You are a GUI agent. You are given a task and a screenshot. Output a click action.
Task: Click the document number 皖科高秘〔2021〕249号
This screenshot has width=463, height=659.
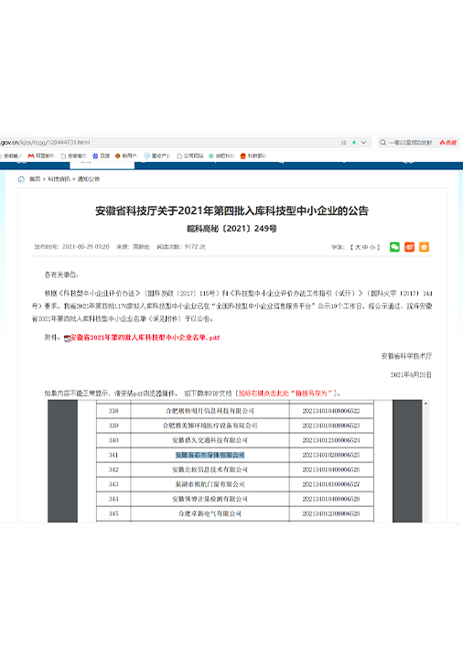pos(231,229)
